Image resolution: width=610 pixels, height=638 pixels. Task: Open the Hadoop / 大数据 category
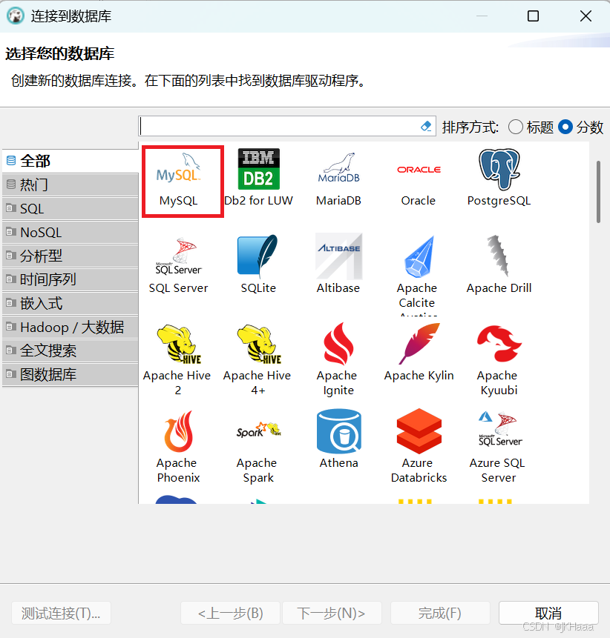pos(70,327)
